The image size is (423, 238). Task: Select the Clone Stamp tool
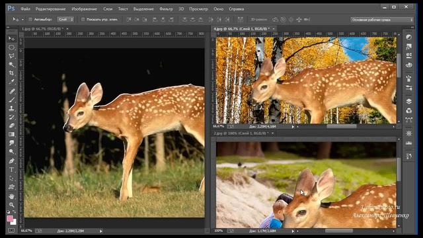pyautogui.click(x=11, y=108)
